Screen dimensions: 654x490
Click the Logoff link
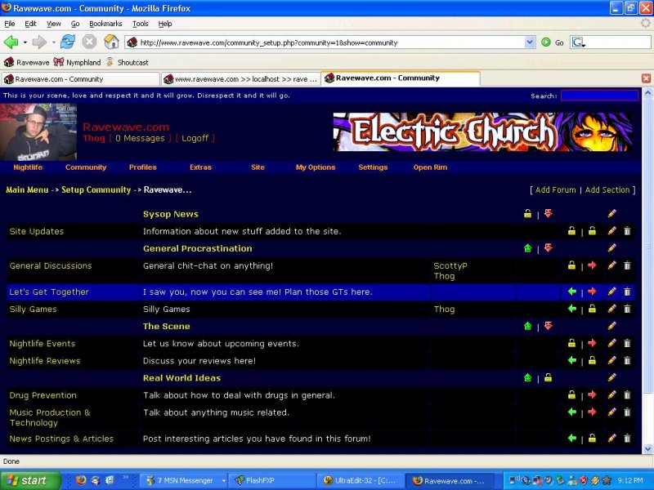coord(195,138)
